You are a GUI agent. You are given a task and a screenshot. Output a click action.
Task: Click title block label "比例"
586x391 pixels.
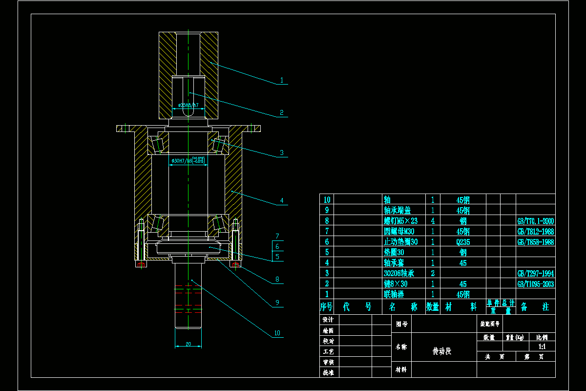point(542,337)
